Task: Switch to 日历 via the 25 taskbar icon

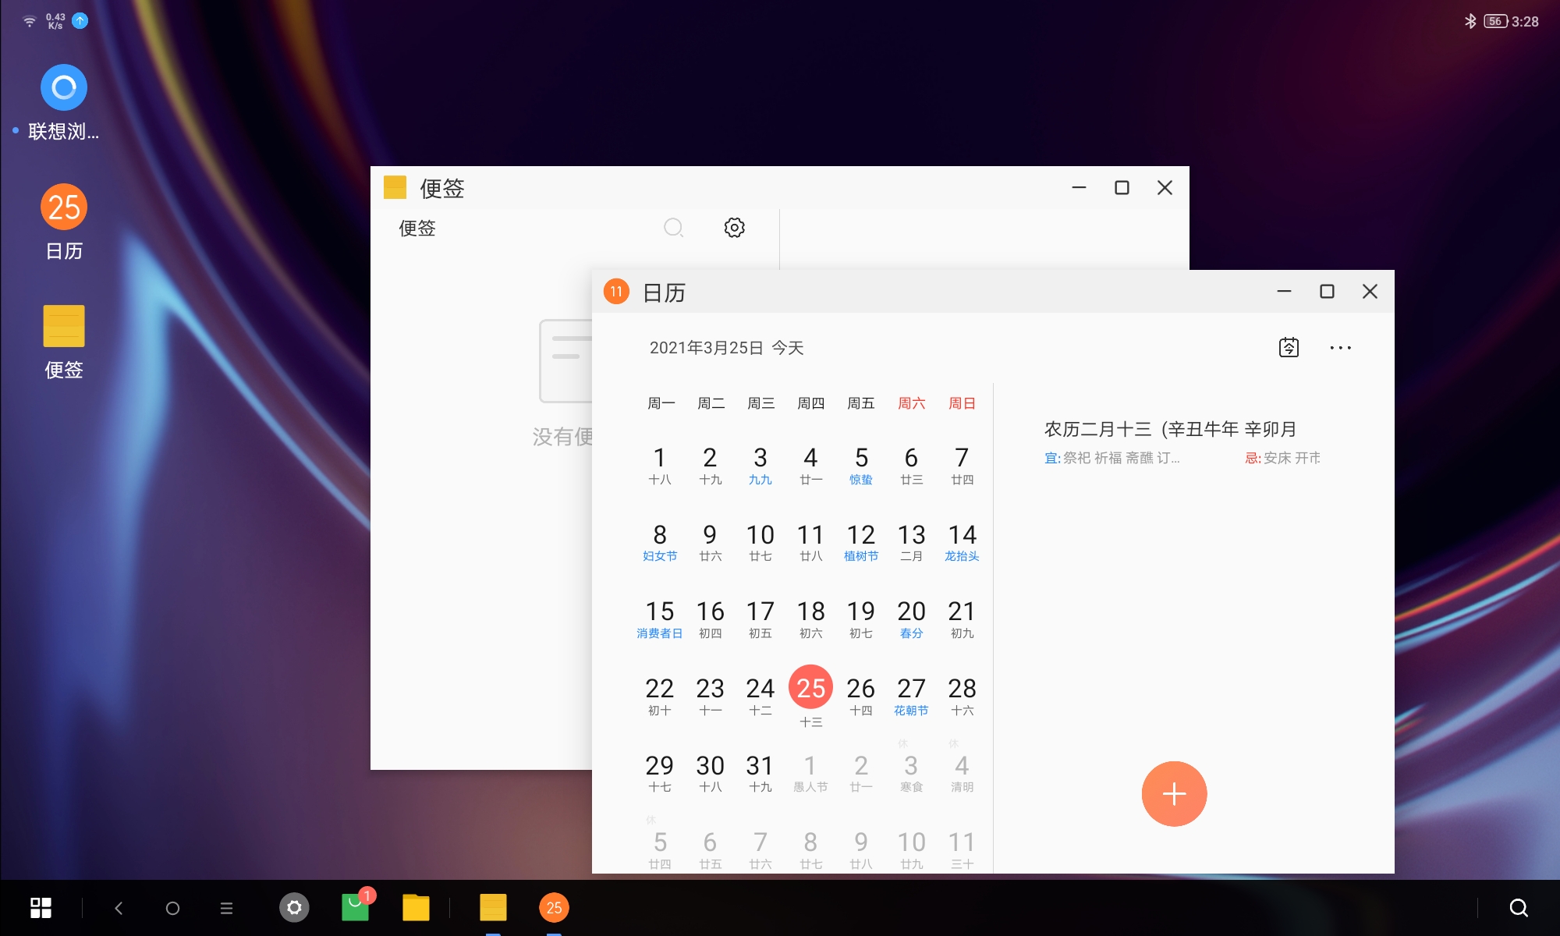Action: click(553, 908)
